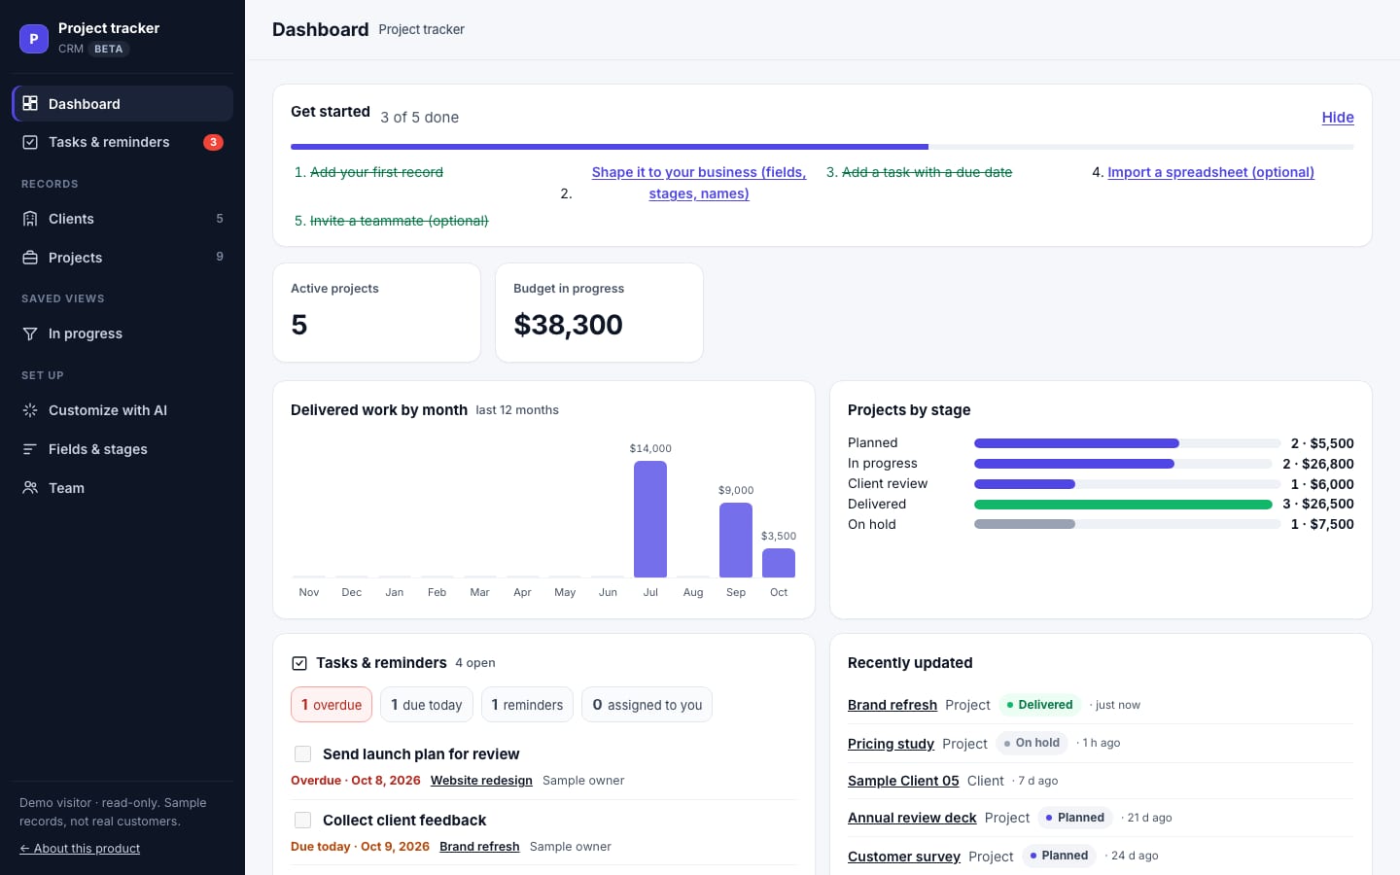Click the Active projects card

tap(377, 313)
